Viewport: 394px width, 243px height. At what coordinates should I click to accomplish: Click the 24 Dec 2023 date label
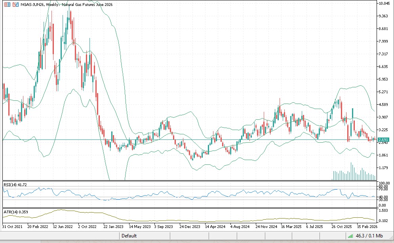pyautogui.click(x=190, y=227)
